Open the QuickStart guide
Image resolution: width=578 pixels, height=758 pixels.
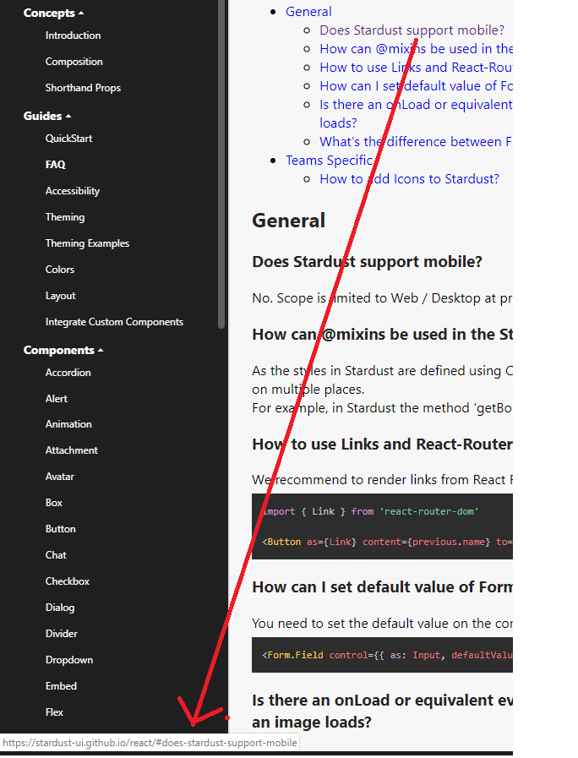[68, 139]
